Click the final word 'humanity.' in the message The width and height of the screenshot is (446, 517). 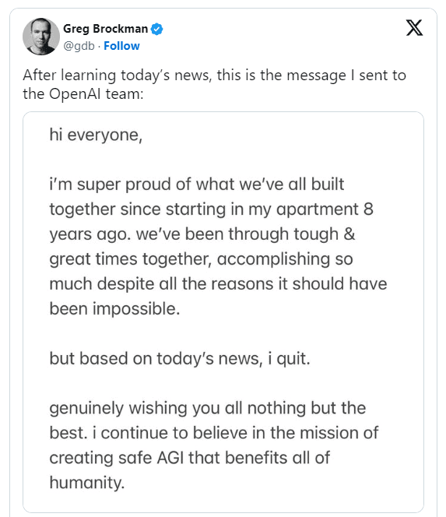[x=87, y=483]
